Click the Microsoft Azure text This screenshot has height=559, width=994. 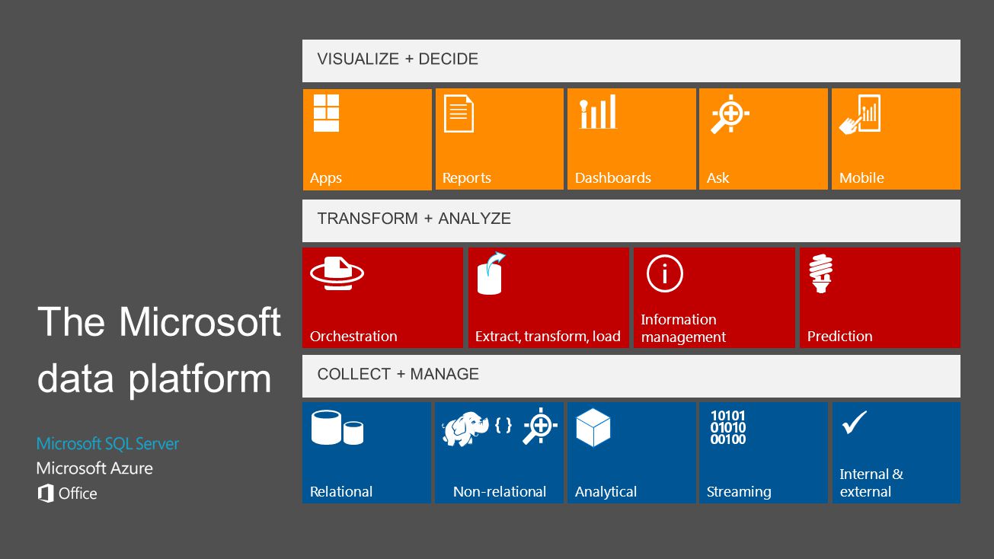[x=94, y=468]
